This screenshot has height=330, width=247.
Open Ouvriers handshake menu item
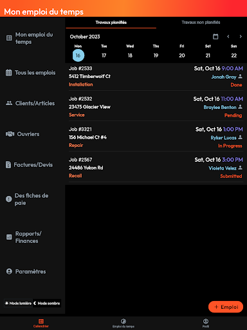point(23,134)
